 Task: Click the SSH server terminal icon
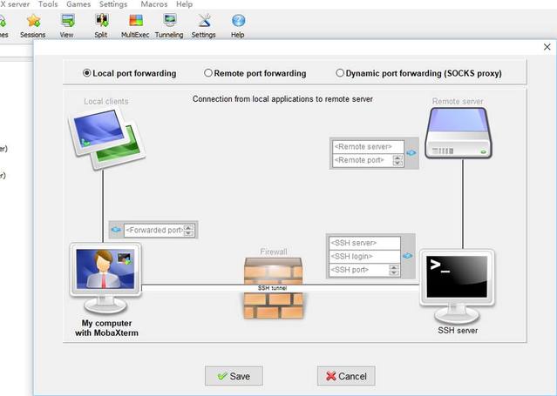pyautogui.click(x=457, y=279)
